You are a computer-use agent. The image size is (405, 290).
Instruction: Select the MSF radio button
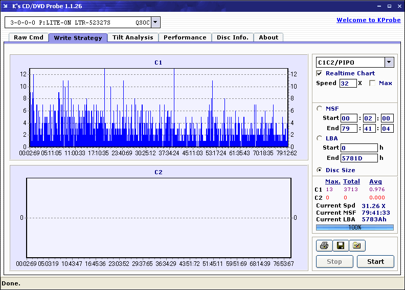pyautogui.click(x=320, y=108)
